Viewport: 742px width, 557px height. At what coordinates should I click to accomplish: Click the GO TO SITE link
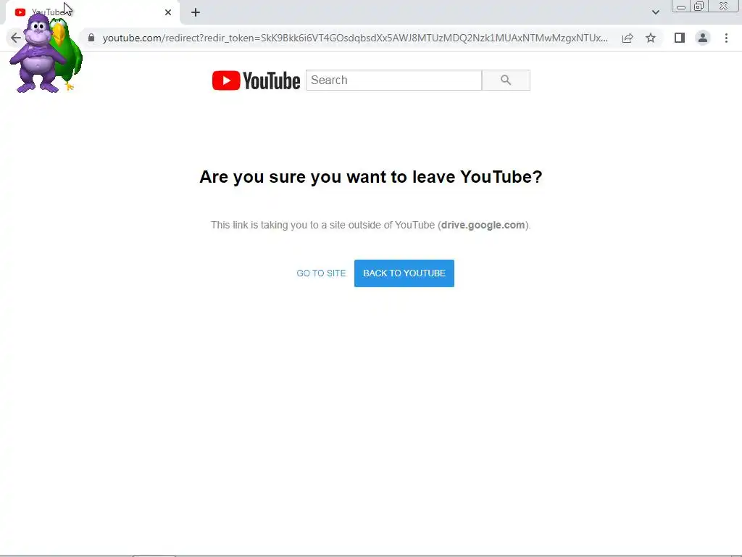pos(321,273)
